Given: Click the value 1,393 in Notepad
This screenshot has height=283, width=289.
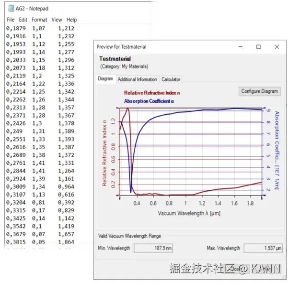Looking at the screenshot, I should (66, 139).
